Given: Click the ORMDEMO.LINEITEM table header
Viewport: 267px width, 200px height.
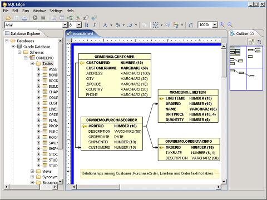Looking at the screenshot, I should tap(188, 92).
